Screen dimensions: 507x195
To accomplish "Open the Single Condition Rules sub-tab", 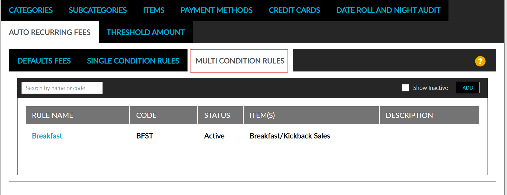I will click(x=133, y=61).
